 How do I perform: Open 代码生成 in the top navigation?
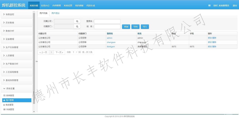(x=91, y=5)
